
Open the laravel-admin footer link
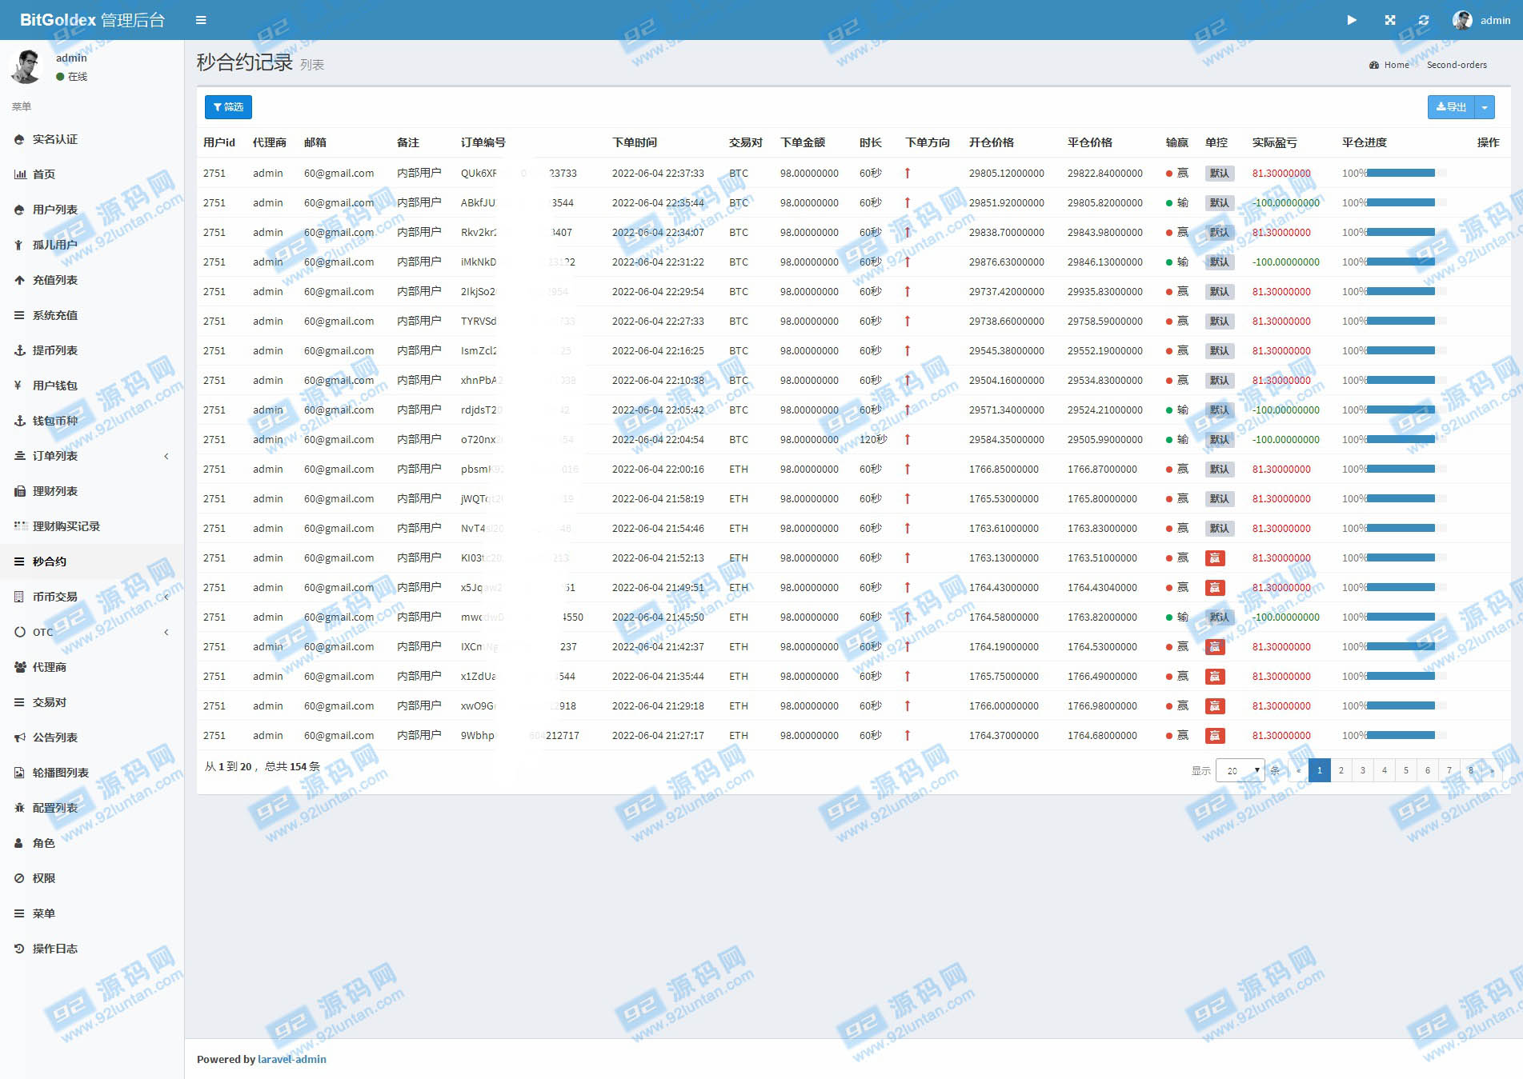292,1059
